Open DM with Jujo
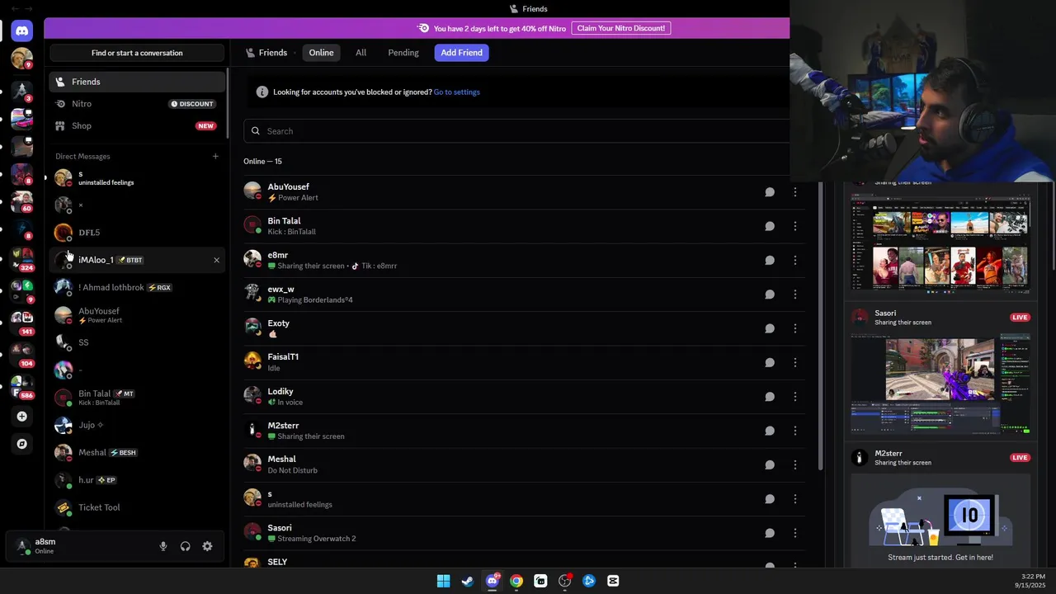This screenshot has height=594, width=1056. pyautogui.click(x=137, y=425)
